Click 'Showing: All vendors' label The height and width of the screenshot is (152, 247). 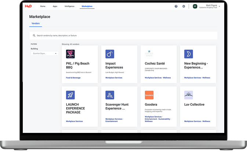[70, 44]
